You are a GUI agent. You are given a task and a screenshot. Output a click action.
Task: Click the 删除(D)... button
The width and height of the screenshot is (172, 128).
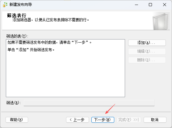(x=147, y=60)
